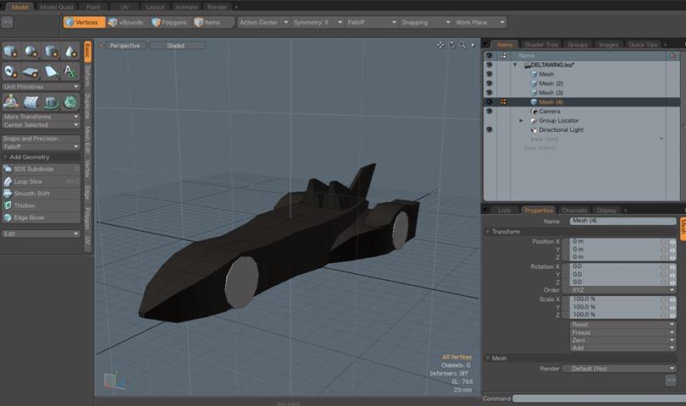Switch to Polygons selection mode

pos(169,22)
